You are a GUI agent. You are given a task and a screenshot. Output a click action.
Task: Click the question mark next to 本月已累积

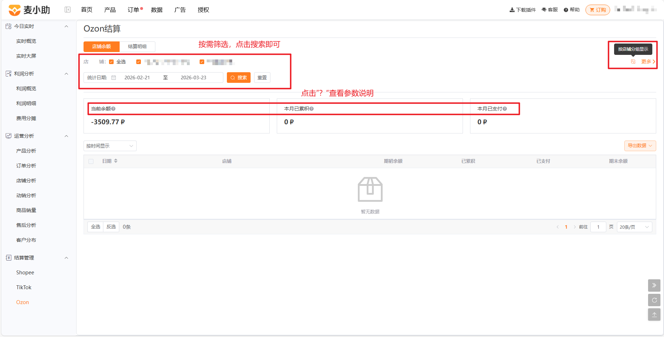[311, 109]
